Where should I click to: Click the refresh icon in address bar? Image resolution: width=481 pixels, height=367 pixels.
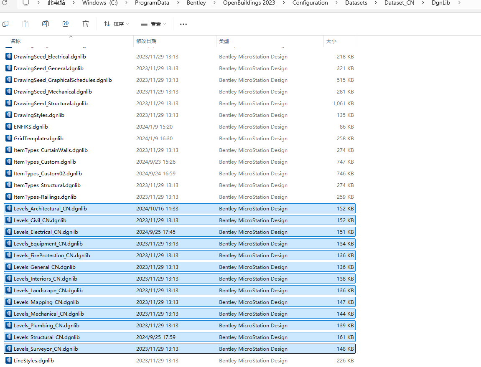point(5,3)
